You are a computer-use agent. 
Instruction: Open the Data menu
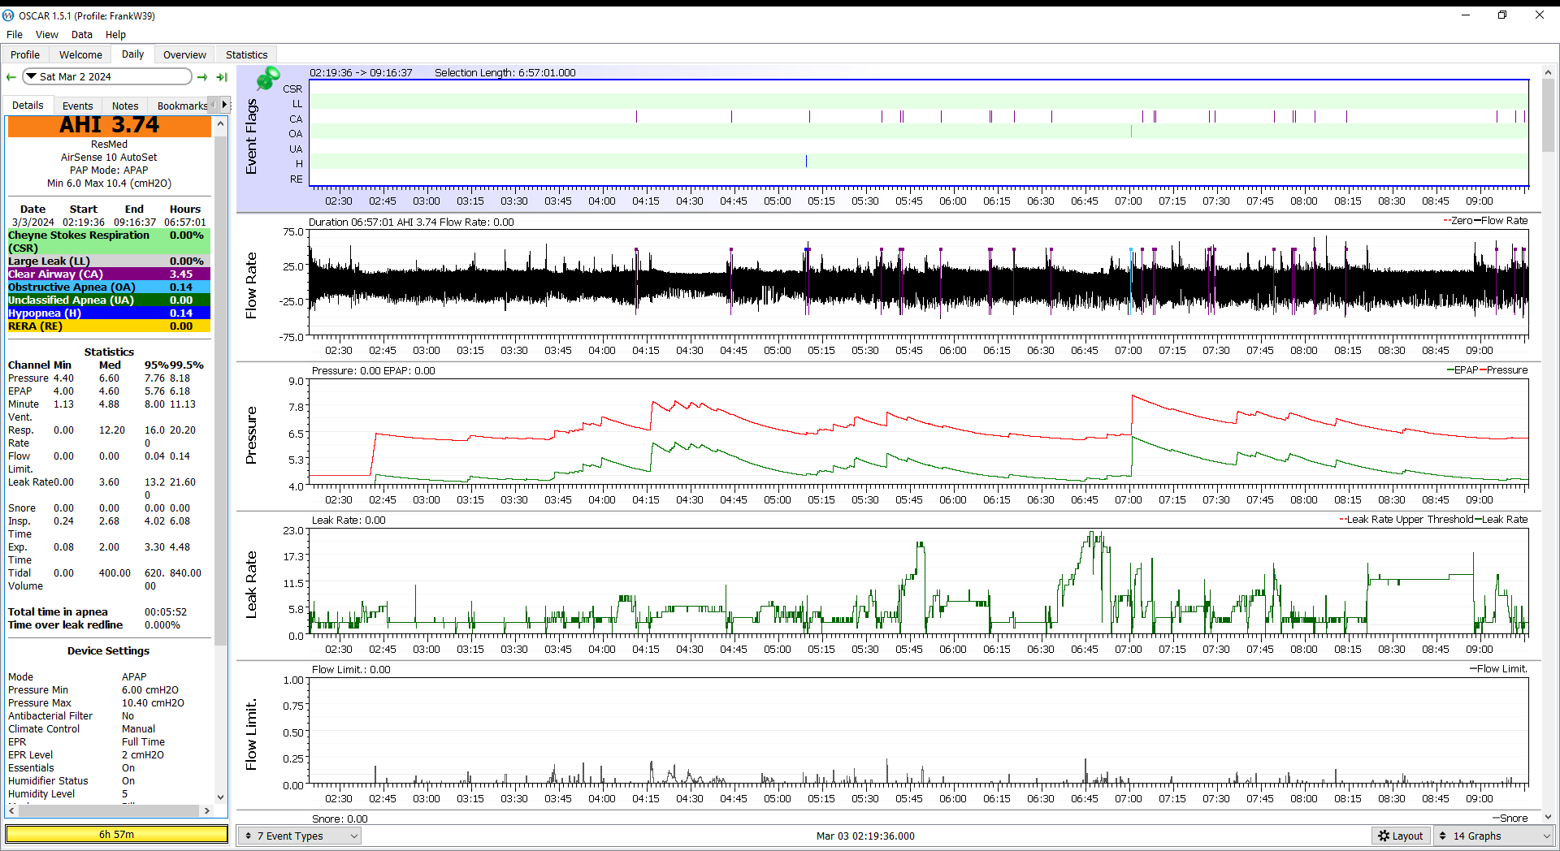(x=82, y=35)
